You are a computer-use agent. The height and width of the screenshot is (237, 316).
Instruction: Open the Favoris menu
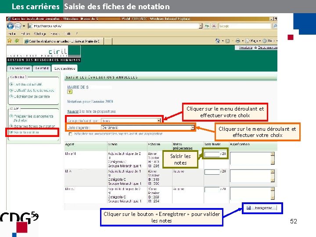pos(54,34)
